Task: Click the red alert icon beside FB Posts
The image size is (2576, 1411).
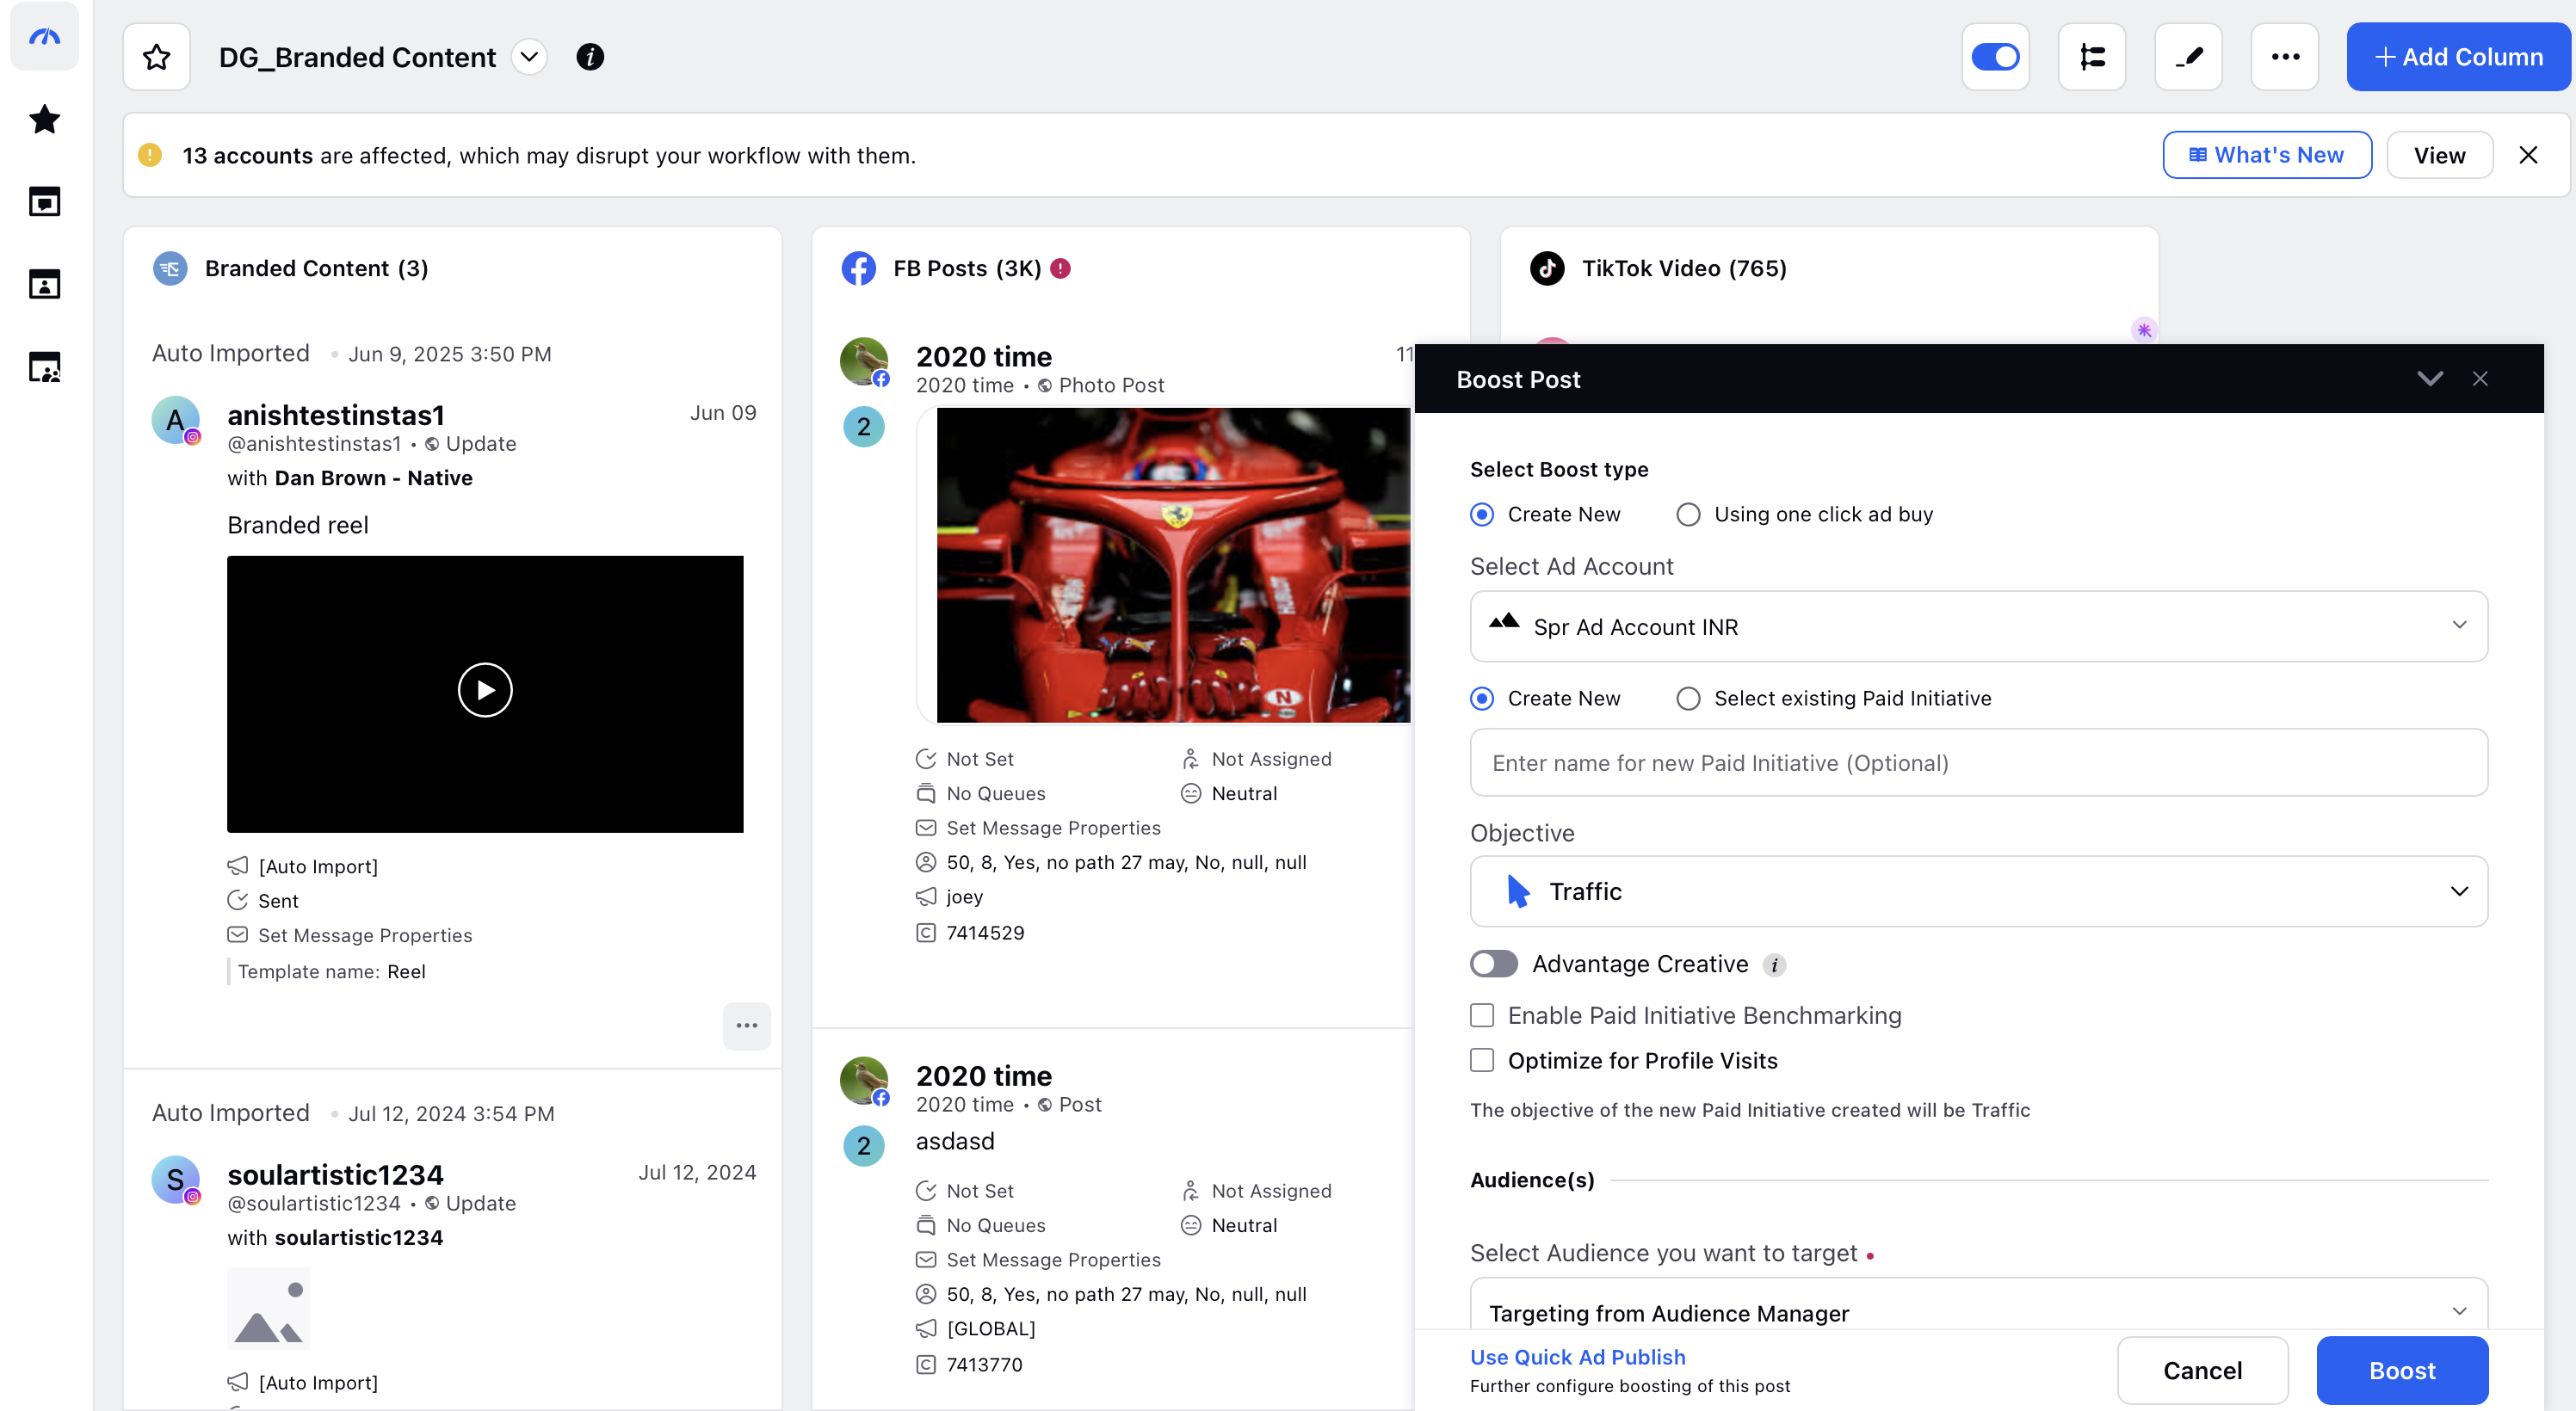Action: pyautogui.click(x=1061, y=268)
